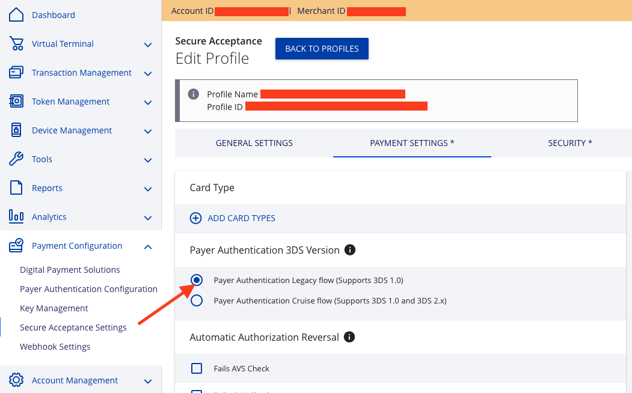Expand the Token Management chevron
Viewport: 632px width, 393px height.
point(148,103)
